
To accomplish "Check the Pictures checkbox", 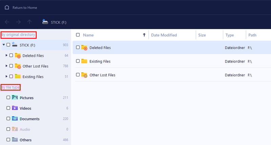I will tap(8, 97).
